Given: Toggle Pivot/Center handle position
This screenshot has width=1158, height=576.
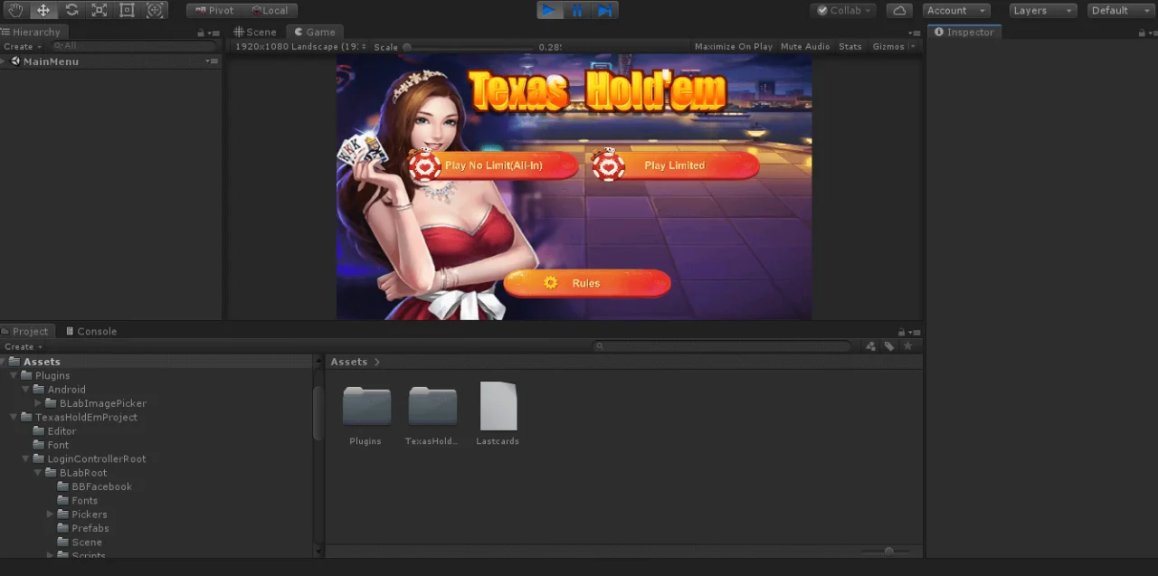Looking at the screenshot, I should (x=214, y=10).
